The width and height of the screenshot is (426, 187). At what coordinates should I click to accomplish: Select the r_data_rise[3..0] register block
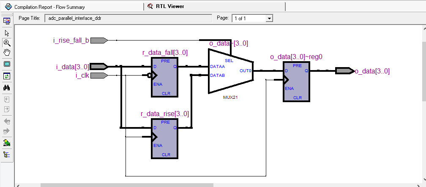(165, 138)
